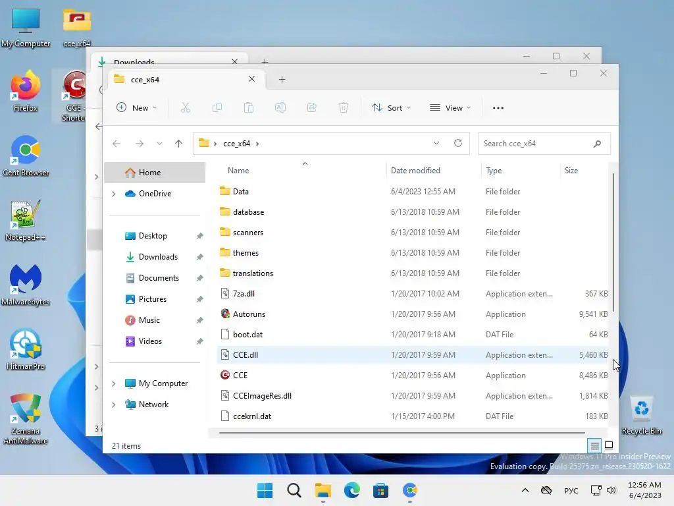Expand address bar history dropdown
The width and height of the screenshot is (674, 506).
tap(436, 143)
